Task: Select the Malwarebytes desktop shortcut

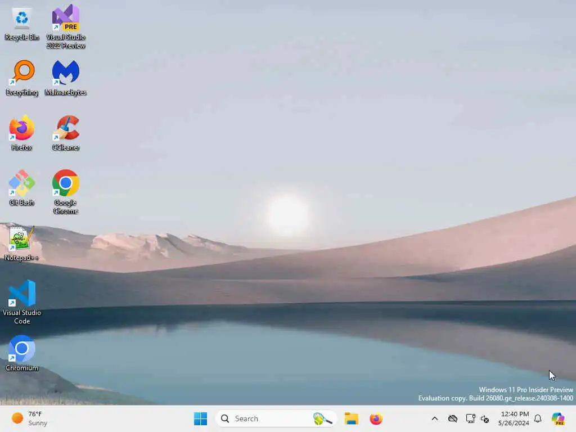Action: [x=66, y=78]
